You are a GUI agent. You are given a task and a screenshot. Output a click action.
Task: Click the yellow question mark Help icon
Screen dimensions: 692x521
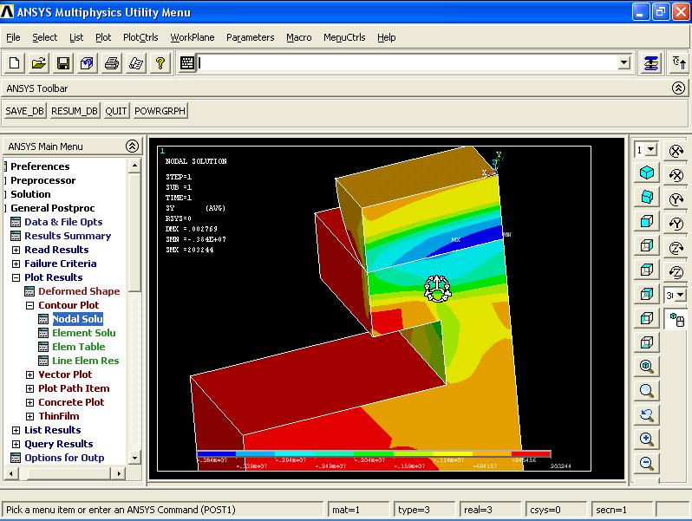click(x=160, y=63)
